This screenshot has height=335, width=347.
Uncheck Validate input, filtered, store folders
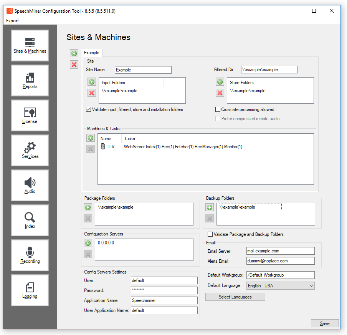[x=89, y=109]
